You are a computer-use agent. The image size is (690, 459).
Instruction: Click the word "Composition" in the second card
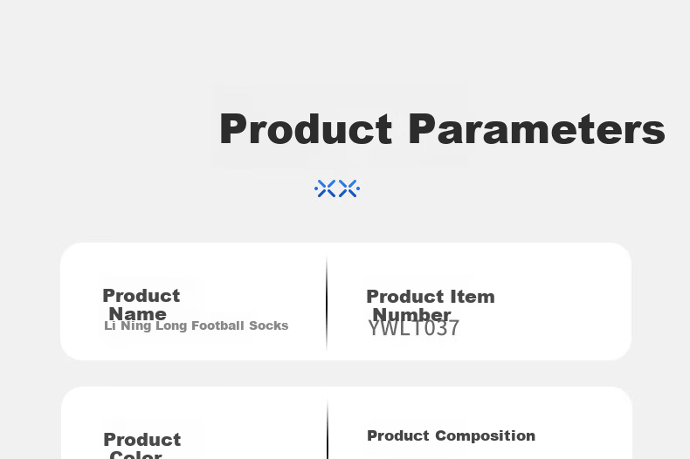click(x=486, y=435)
